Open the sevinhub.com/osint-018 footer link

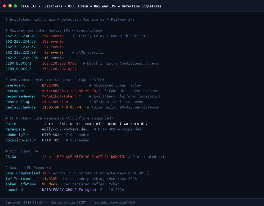point(115,202)
